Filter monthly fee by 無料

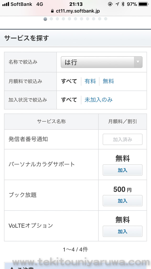click(108, 81)
